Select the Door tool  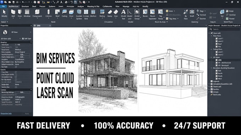click(x=20, y=13)
